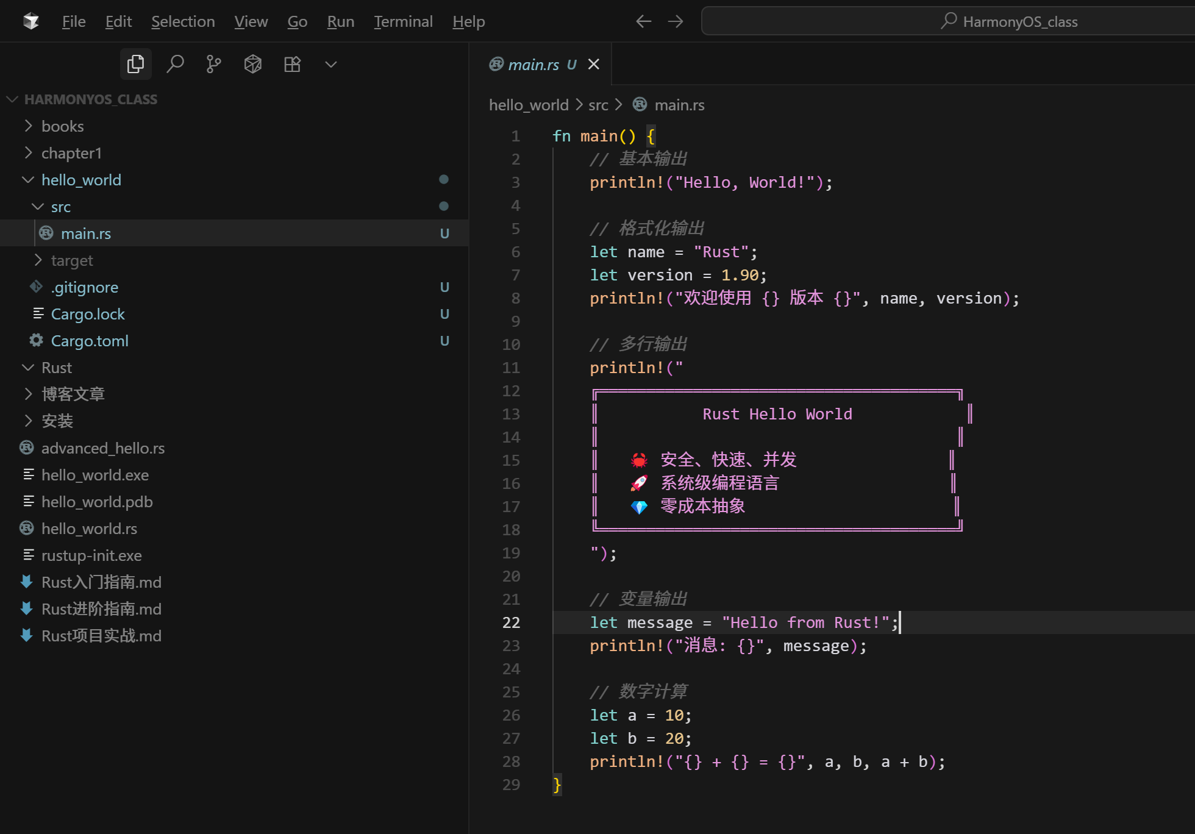The image size is (1195, 834).
Task: Select the main.rs editor tab
Action: (540, 64)
